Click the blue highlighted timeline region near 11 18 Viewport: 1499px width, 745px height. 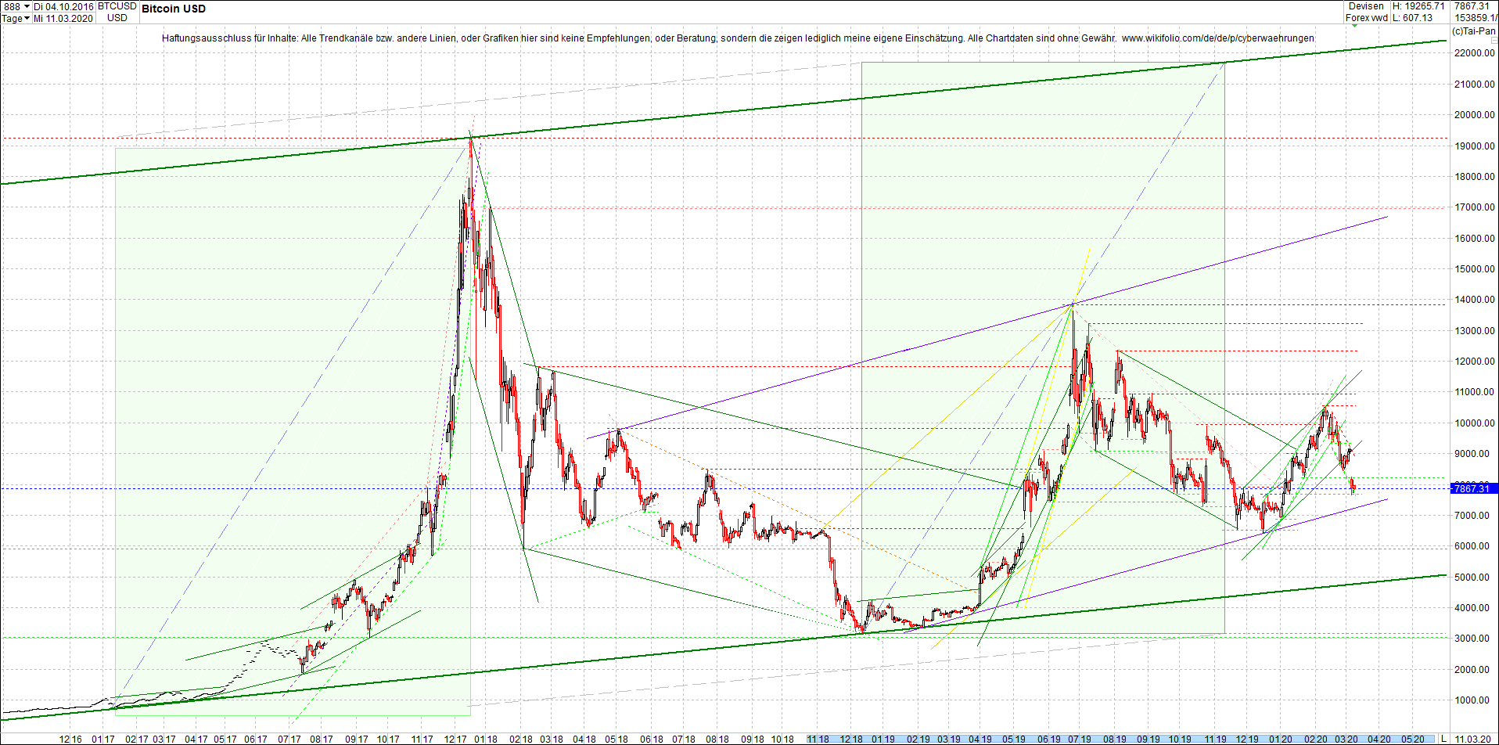(x=819, y=738)
